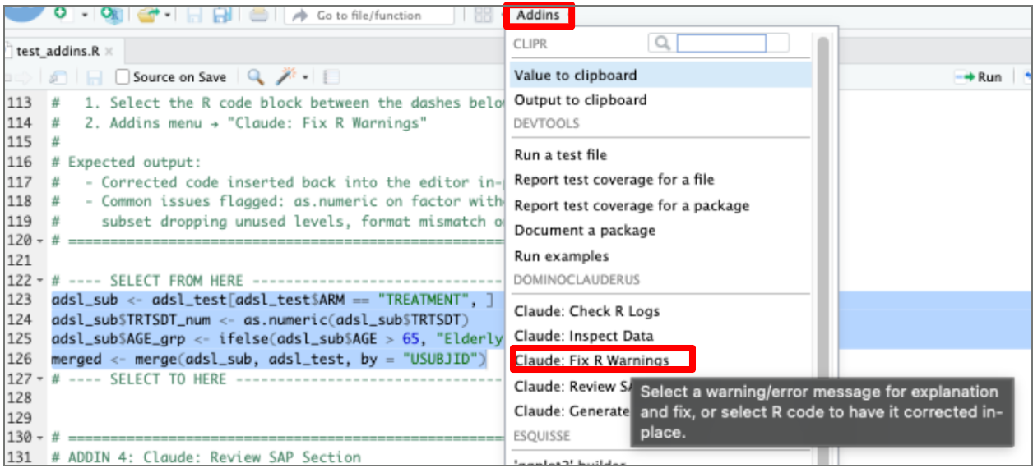The height and width of the screenshot is (468, 1033).
Task: Click the 'SELECT TO HERE' comment line
Action: [x=276, y=379]
